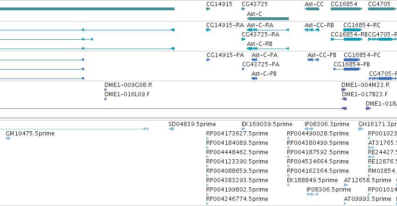This screenshot has height=206, width=397.
Task: Click the DME1-017B23.F feature
Action: pyautogui.click(x=344, y=99)
